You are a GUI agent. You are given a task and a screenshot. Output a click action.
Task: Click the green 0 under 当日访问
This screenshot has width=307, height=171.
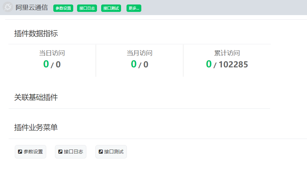click(46, 64)
